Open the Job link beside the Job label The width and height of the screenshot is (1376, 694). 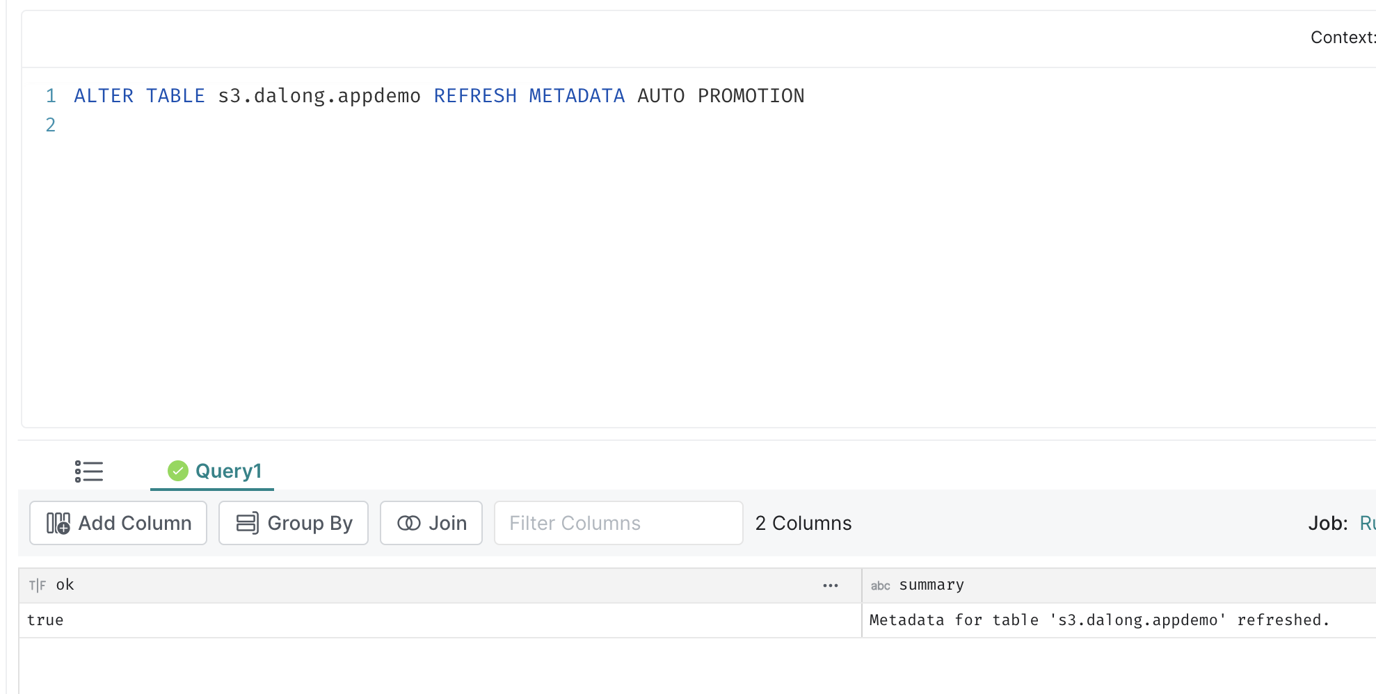pyautogui.click(x=1368, y=523)
